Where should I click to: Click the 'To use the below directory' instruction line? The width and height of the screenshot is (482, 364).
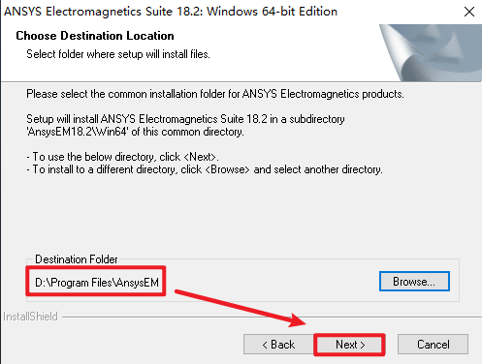coord(122,157)
